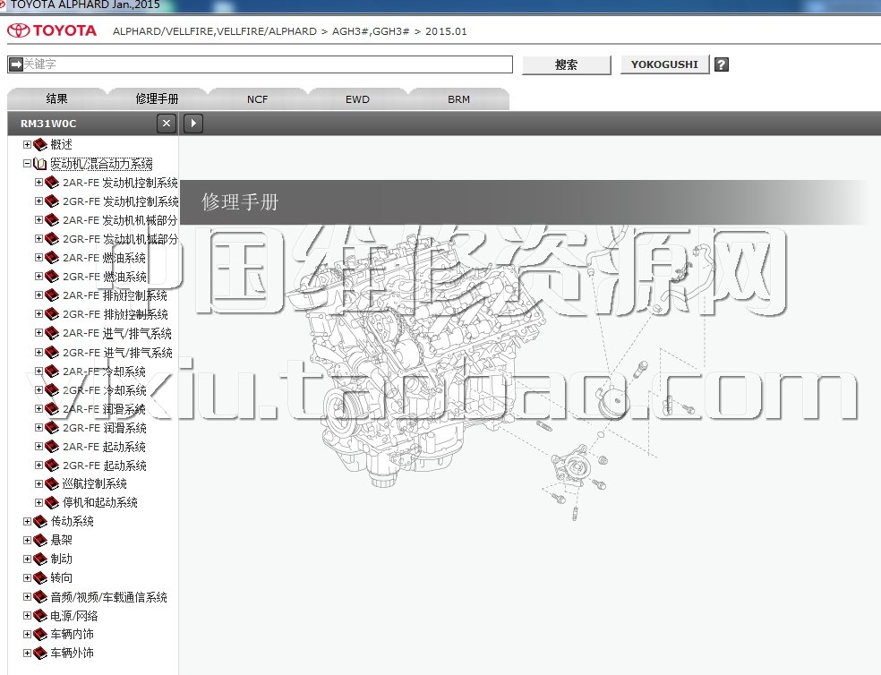Screen dimensions: 881x675
Task: Open the EWD tab
Action: [357, 98]
